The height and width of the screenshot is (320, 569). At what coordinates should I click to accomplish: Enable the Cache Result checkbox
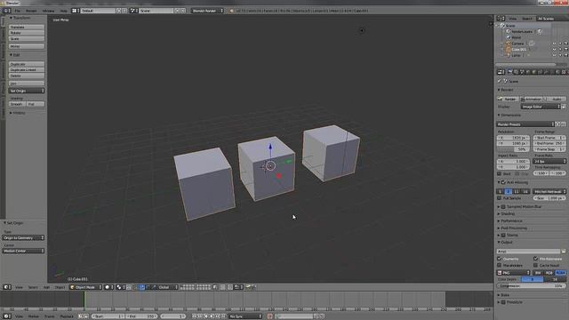(x=535, y=265)
